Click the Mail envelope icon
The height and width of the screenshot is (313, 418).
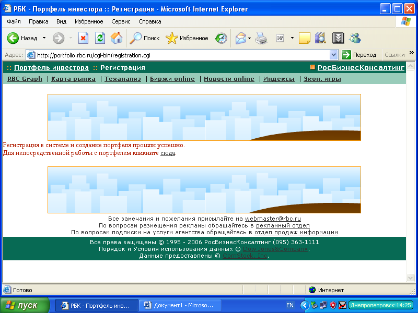point(241,38)
